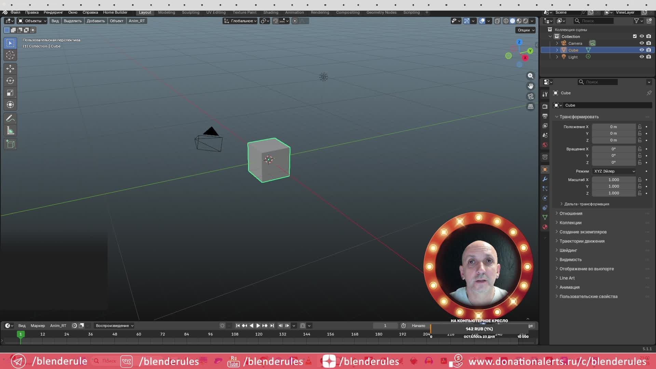
Task: Open the Рендеринг menu
Action: pyautogui.click(x=53, y=12)
